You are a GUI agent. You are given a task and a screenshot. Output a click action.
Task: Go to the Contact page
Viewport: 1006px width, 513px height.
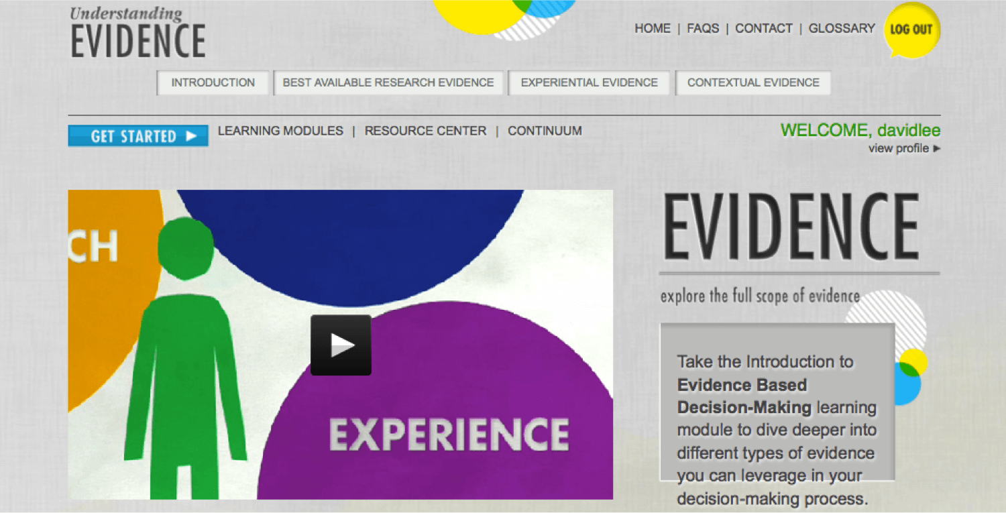point(764,28)
